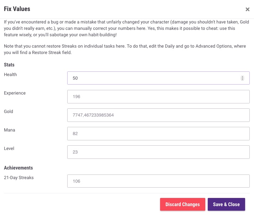Select the Gold amount input
Viewport: 254px width, 215px height.
[158, 115]
